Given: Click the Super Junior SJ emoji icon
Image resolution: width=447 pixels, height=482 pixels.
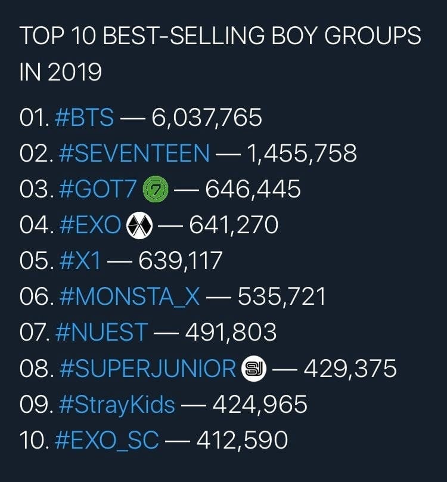Looking at the screenshot, I should [254, 369].
